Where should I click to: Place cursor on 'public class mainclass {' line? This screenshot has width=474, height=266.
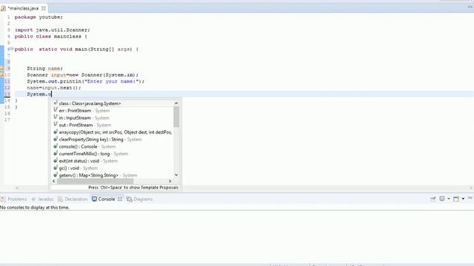pyautogui.click(x=51, y=36)
